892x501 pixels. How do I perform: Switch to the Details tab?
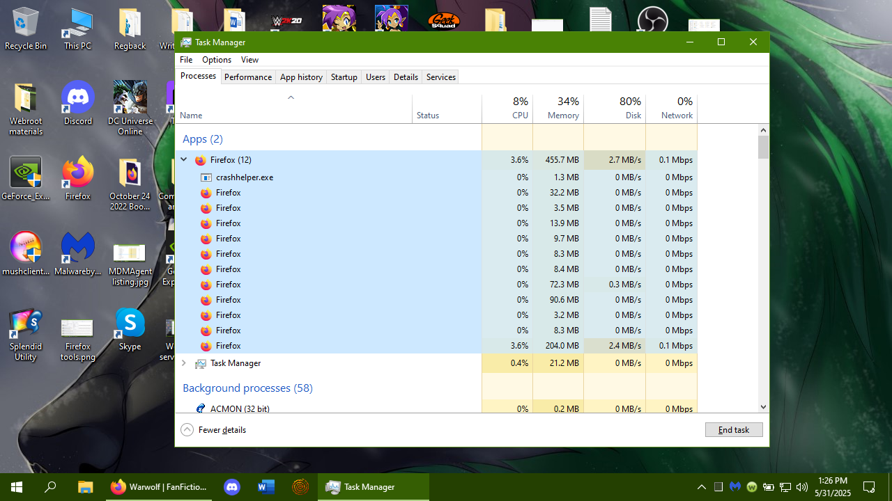point(406,77)
